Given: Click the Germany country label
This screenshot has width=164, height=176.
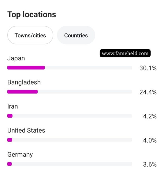Looking at the screenshot, I should (x=20, y=155).
